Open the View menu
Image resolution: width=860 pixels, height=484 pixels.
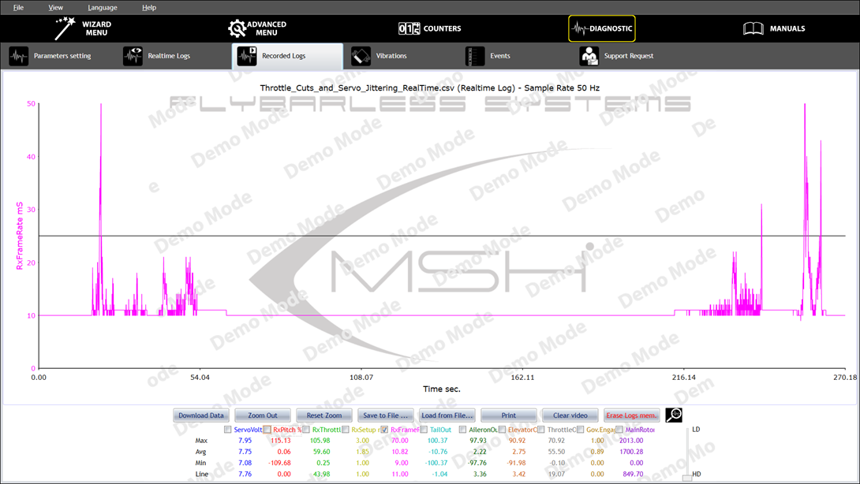coord(55,7)
